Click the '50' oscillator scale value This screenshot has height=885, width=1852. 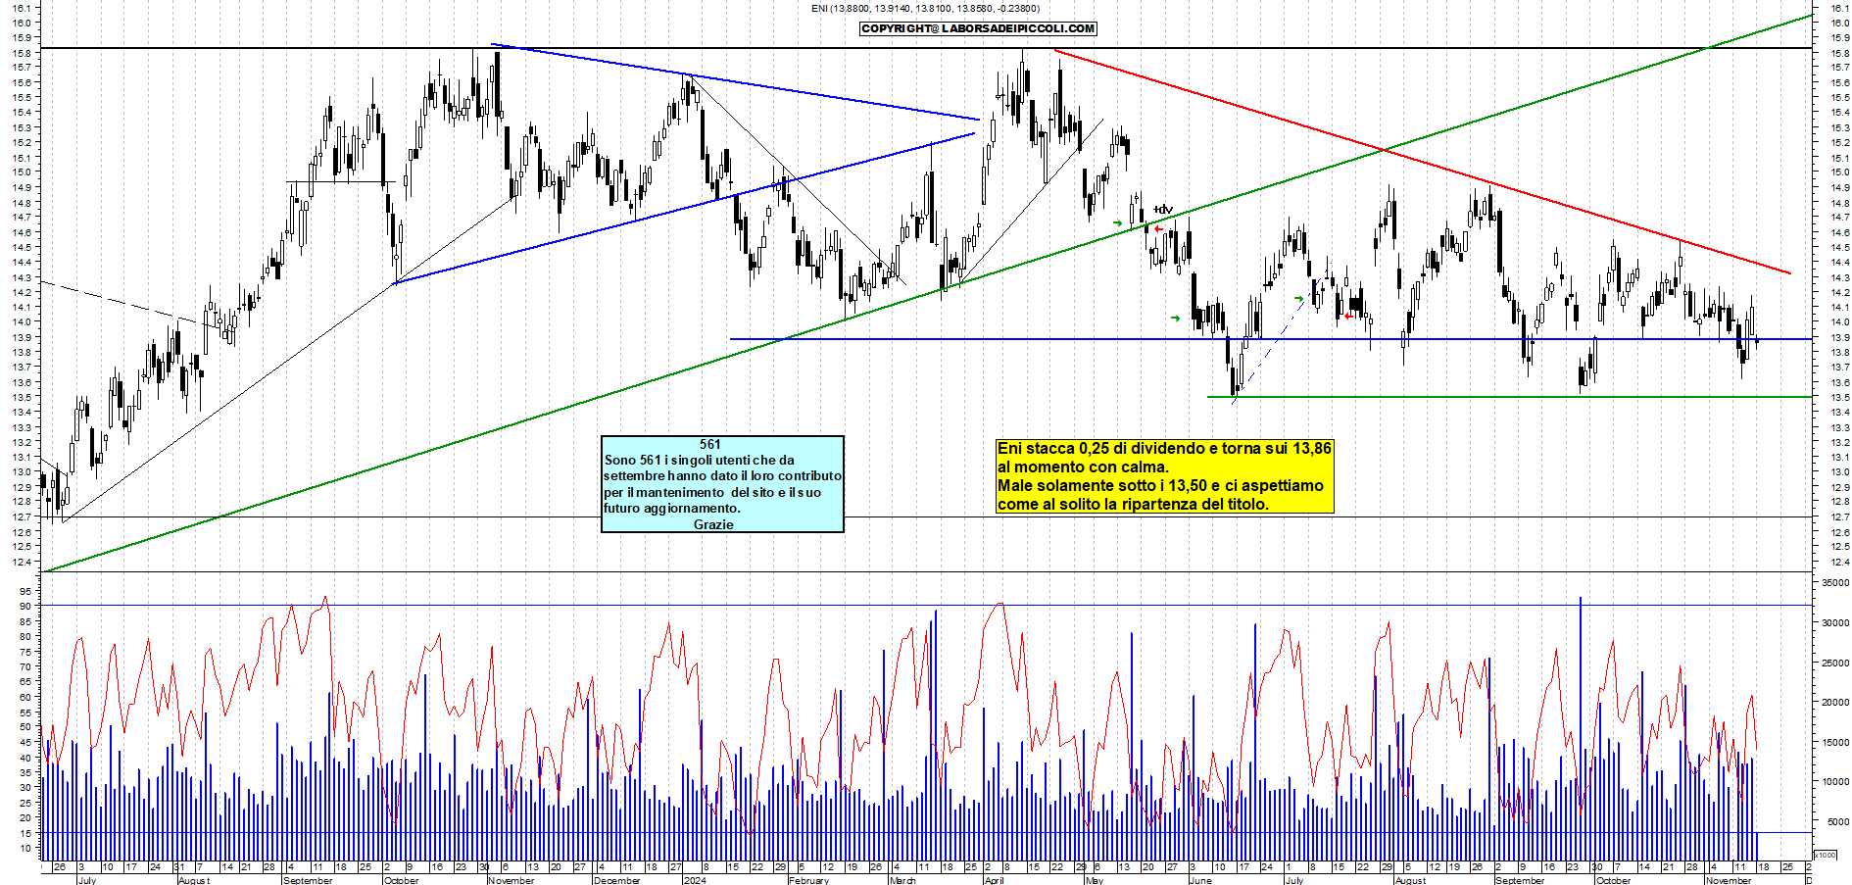24,726
